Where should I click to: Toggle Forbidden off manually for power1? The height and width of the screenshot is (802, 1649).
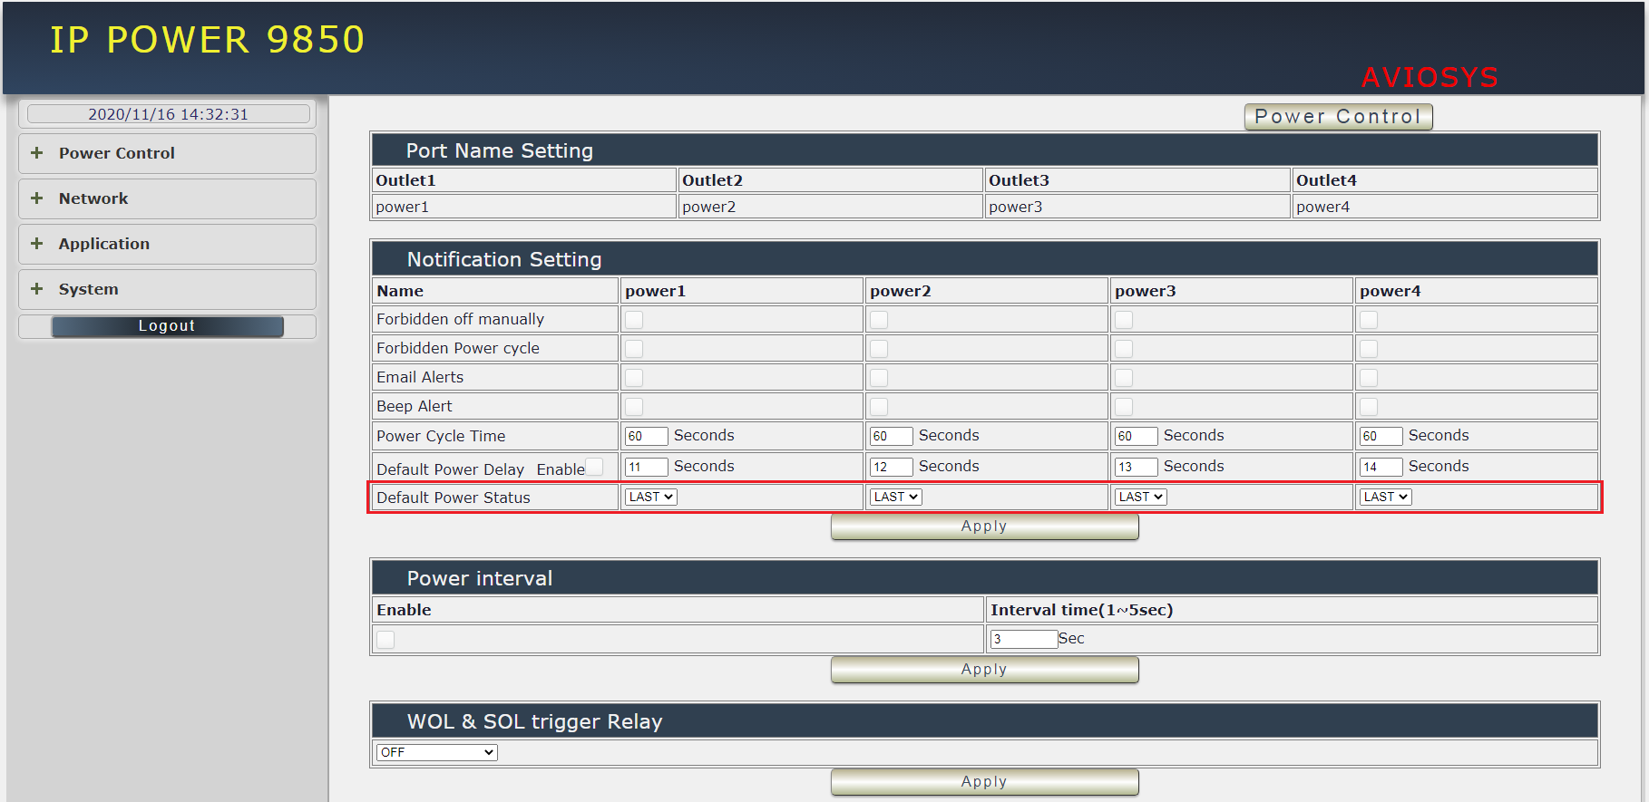click(x=634, y=319)
